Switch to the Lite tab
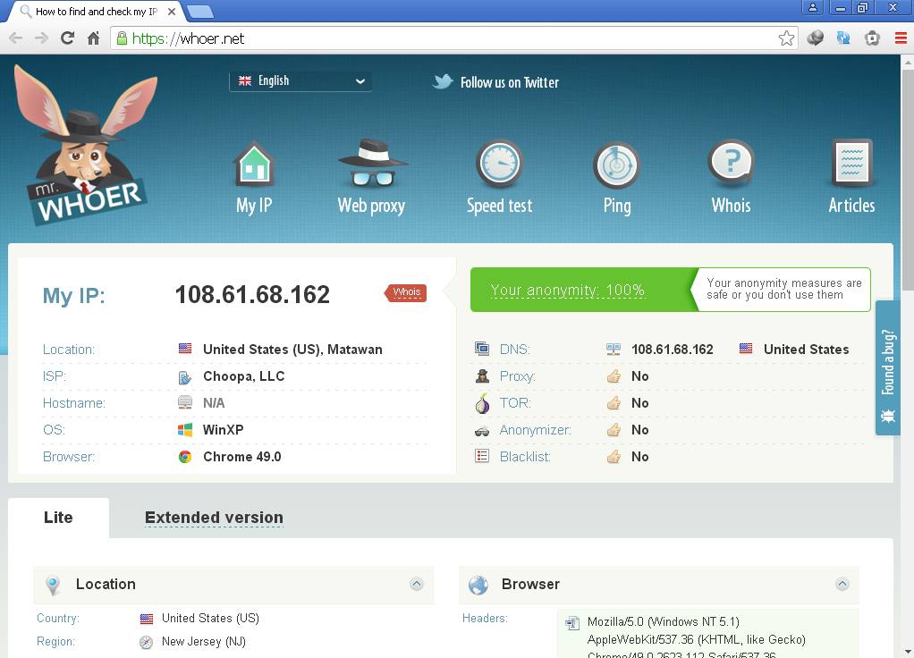 pyautogui.click(x=58, y=518)
